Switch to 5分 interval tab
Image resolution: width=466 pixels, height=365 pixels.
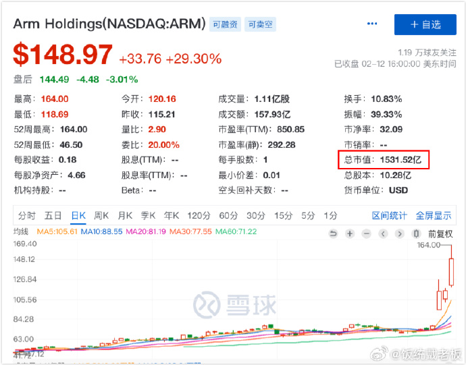pos(308,216)
